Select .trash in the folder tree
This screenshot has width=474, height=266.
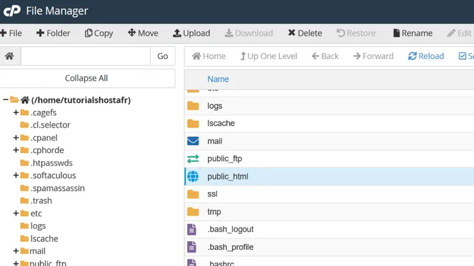[x=41, y=201]
